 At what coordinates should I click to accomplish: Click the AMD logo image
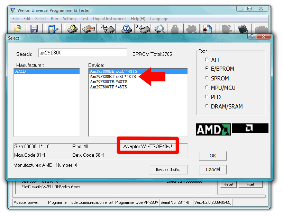213,130
